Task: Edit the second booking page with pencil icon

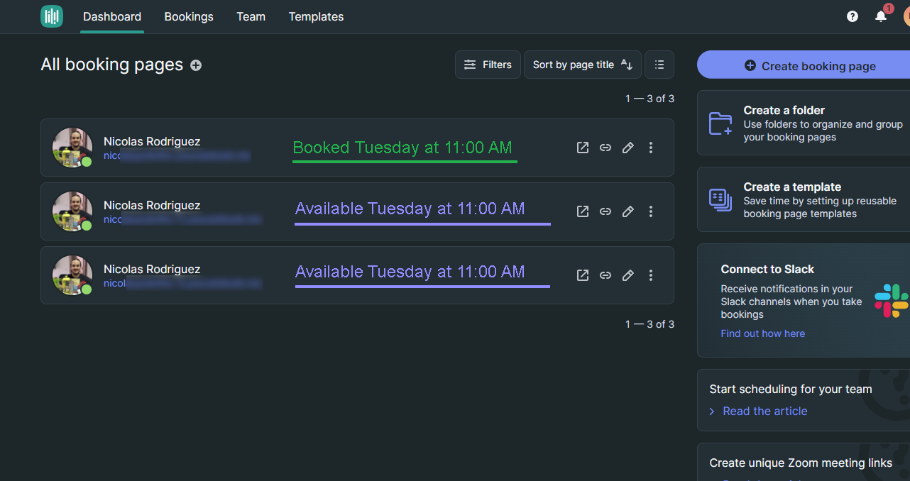Action: pos(628,211)
